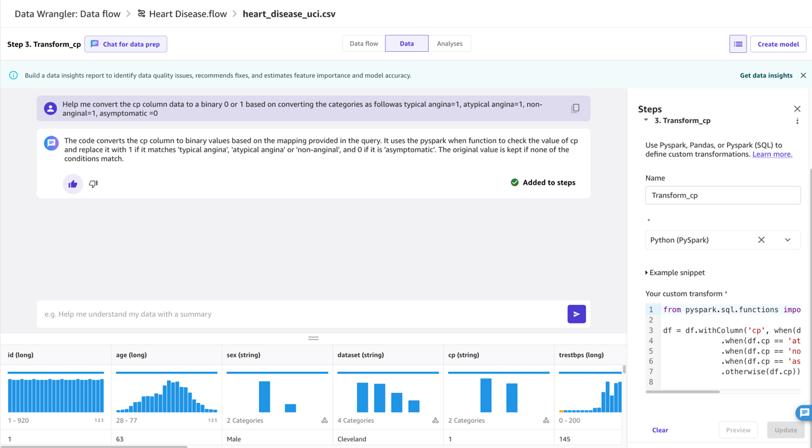Toggle the steps list icon button
Image resolution: width=812 pixels, height=448 pixels.
coord(738,44)
